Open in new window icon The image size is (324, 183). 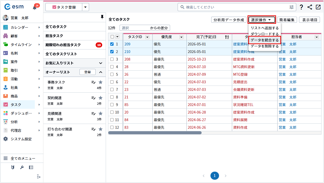click(x=318, y=7)
